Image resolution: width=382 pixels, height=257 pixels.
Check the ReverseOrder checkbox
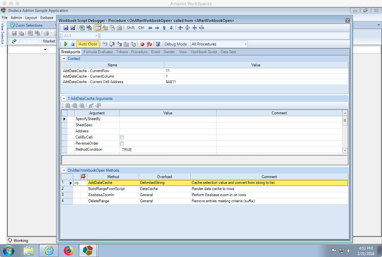(122, 143)
